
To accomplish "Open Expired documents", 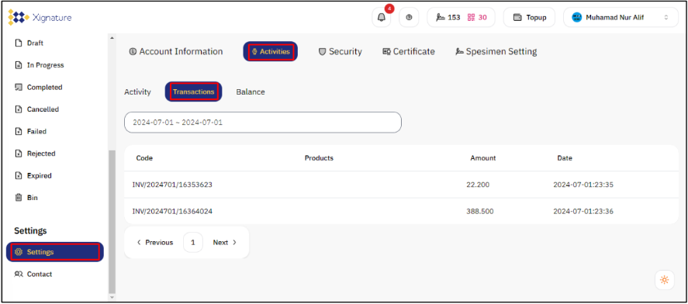I will click(x=33, y=175).
